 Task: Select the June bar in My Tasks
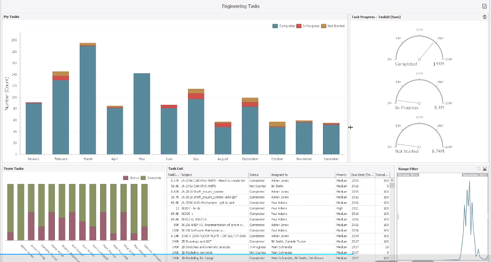point(169,130)
